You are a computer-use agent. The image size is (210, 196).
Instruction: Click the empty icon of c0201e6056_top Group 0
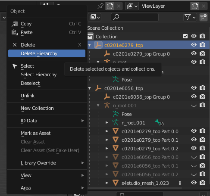click(x=107, y=97)
